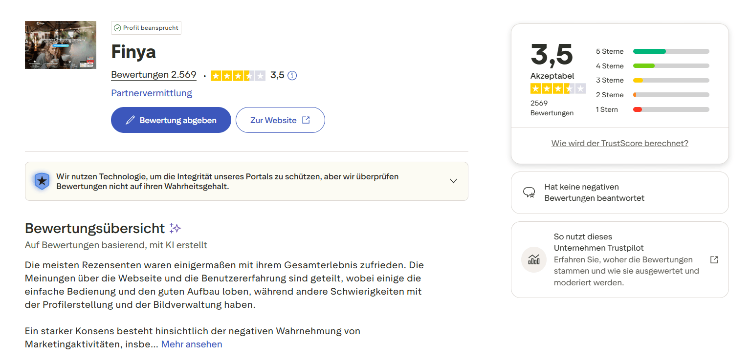This screenshot has width=750, height=364.
Task: Click the 4 Sterne green rating bar
Action: click(671, 66)
